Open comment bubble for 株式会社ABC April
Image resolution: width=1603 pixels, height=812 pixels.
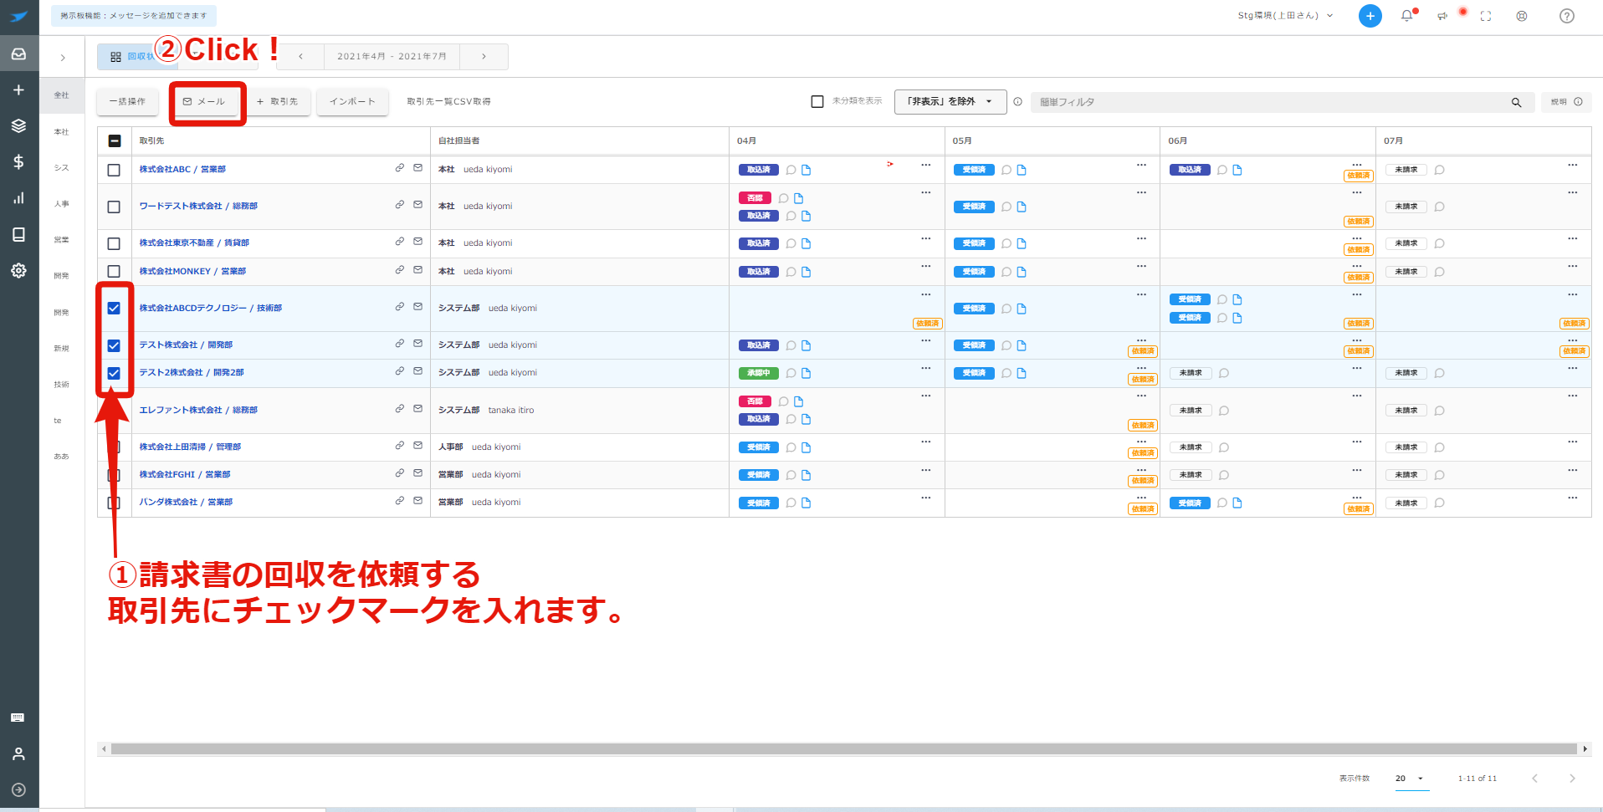point(791,170)
